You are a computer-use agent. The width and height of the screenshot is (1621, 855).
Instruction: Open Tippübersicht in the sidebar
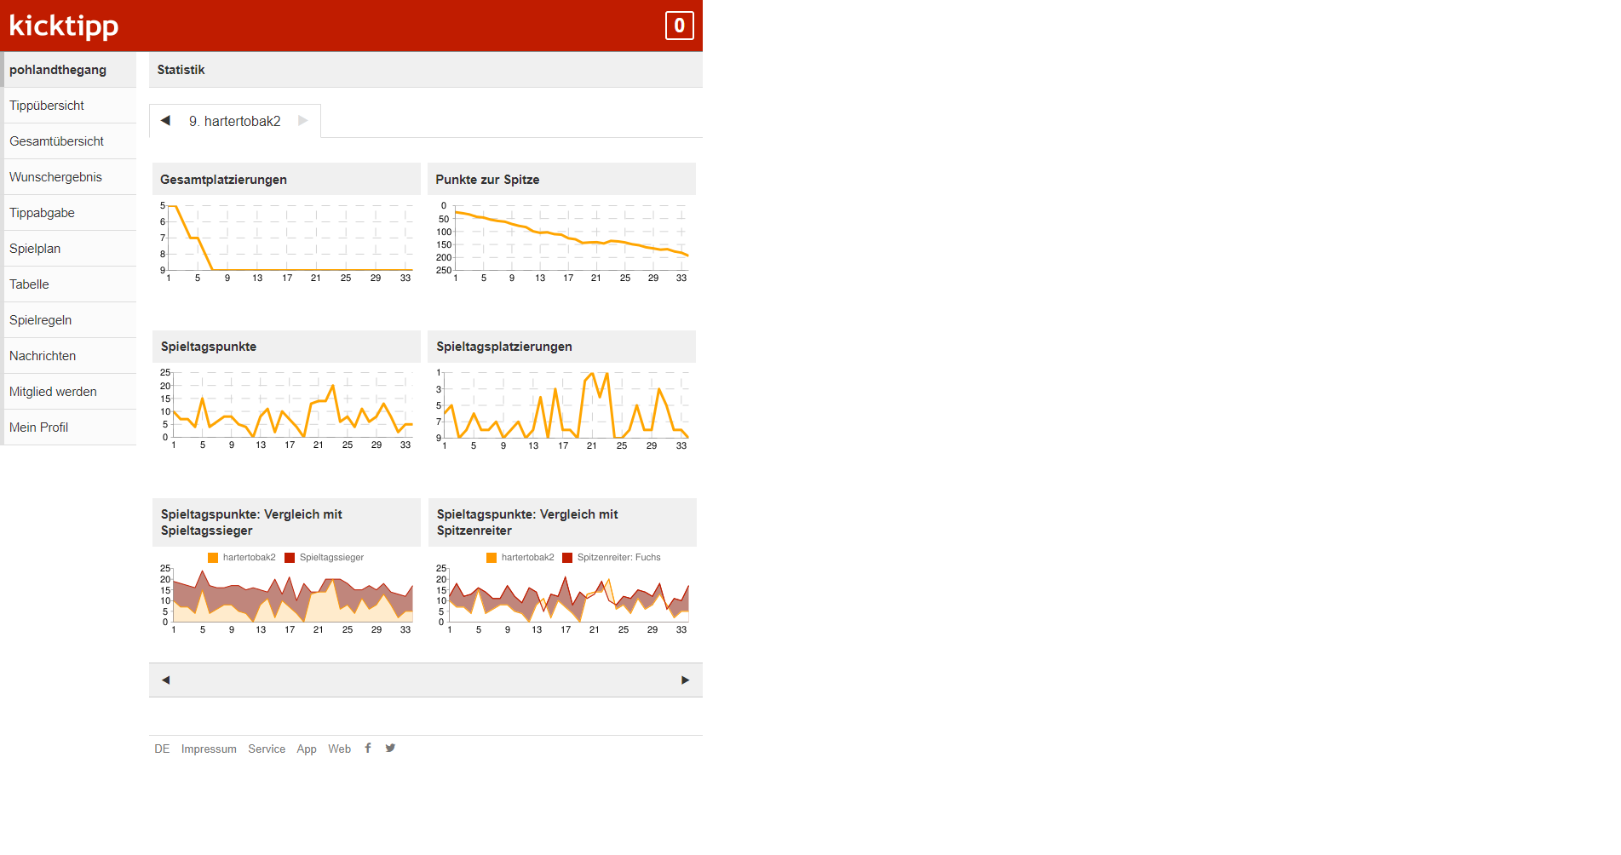point(47,106)
